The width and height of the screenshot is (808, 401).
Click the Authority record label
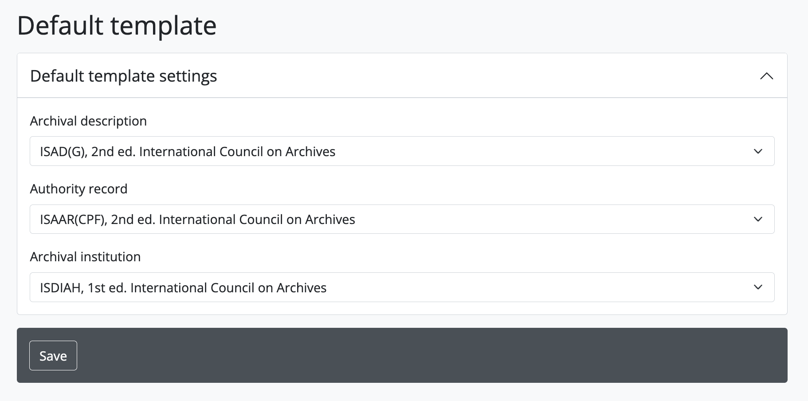tap(78, 189)
